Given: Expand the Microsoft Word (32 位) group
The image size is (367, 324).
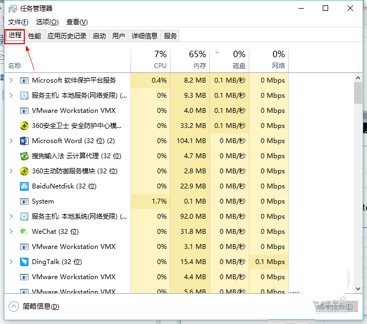Looking at the screenshot, I should (x=11, y=141).
